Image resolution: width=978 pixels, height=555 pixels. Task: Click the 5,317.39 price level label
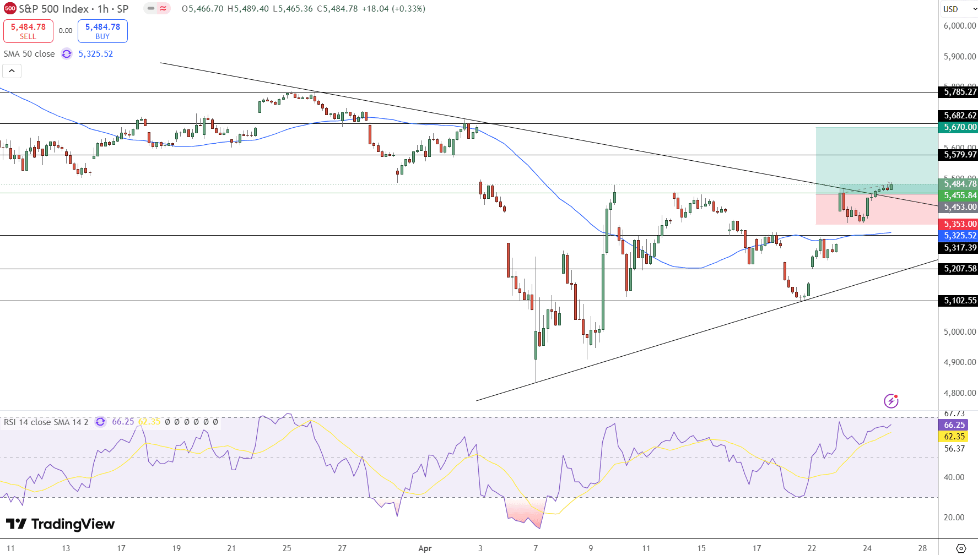[x=958, y=248]
